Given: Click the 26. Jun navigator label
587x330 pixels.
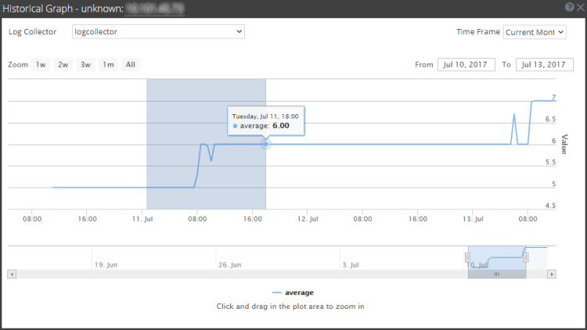Looking at the screenshot, I should click(230, 265).
